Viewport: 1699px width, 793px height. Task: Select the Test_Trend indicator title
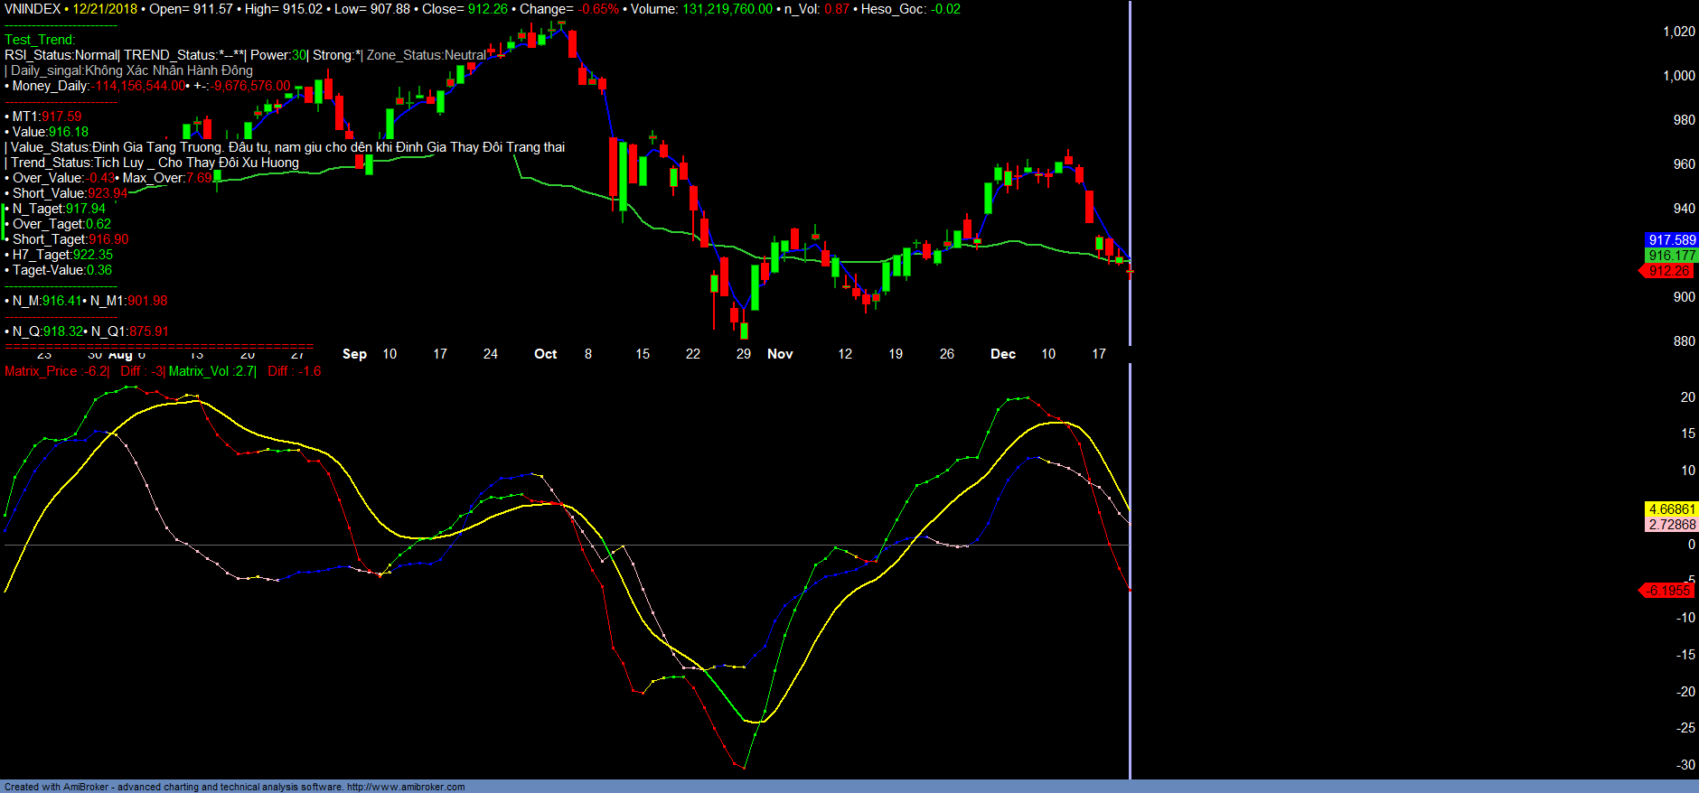click(40, 40)
